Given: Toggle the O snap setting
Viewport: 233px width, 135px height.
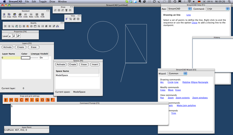Looking at the screenshot, I should click(x=42, y=100).
